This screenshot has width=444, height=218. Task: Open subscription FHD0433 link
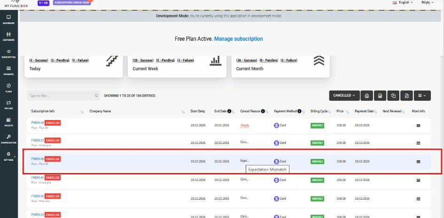point(38,215)
